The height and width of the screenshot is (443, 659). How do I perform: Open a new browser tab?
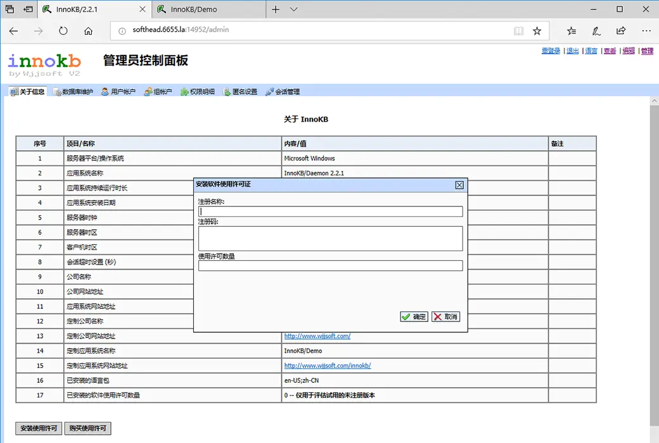(x=276, y=9)
